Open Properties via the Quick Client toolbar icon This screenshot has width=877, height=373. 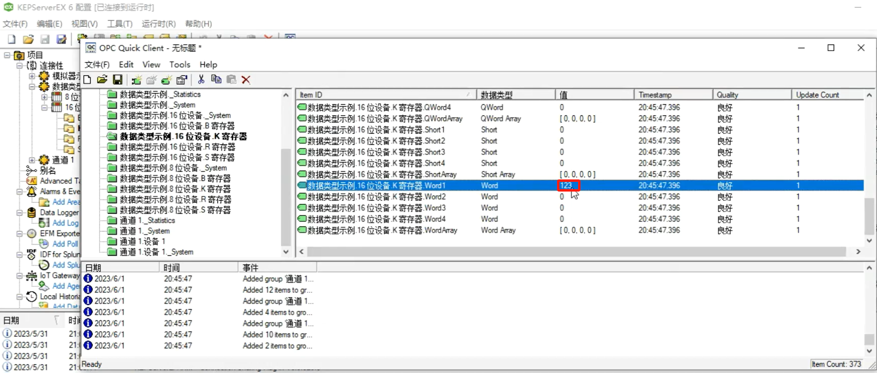pos(182,80)
